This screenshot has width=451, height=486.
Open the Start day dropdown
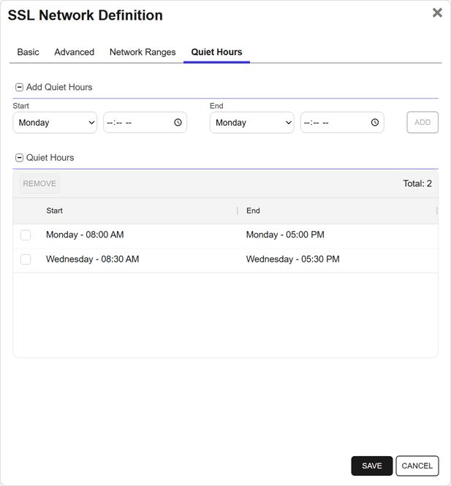click(x=55, y=123)
